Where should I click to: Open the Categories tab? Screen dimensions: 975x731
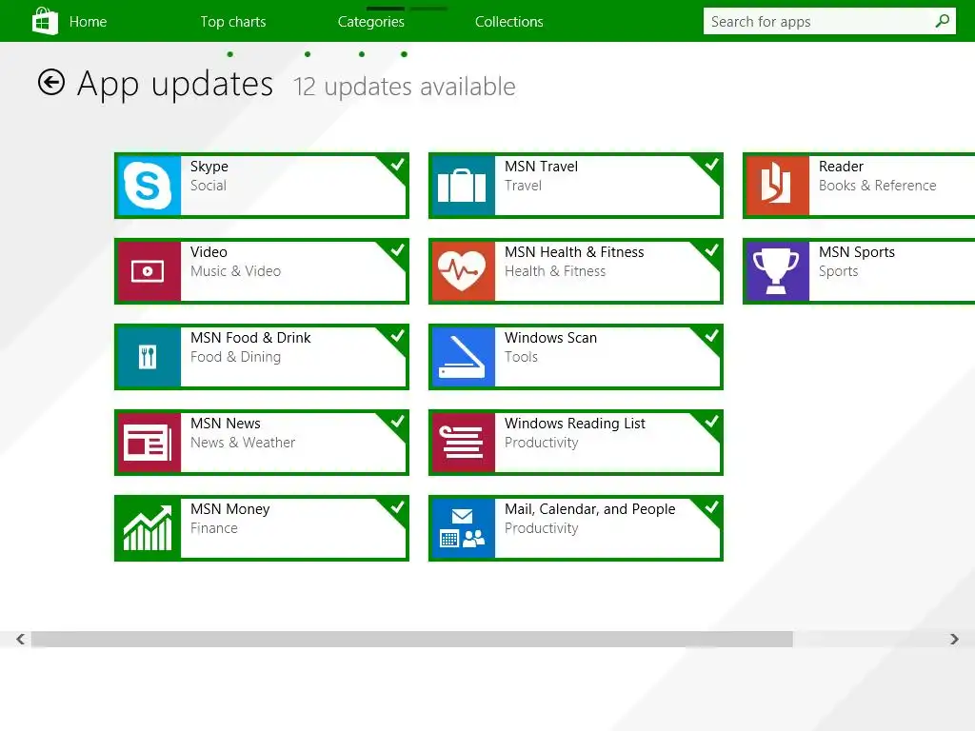pyautogui.click(x=370, y=22)
